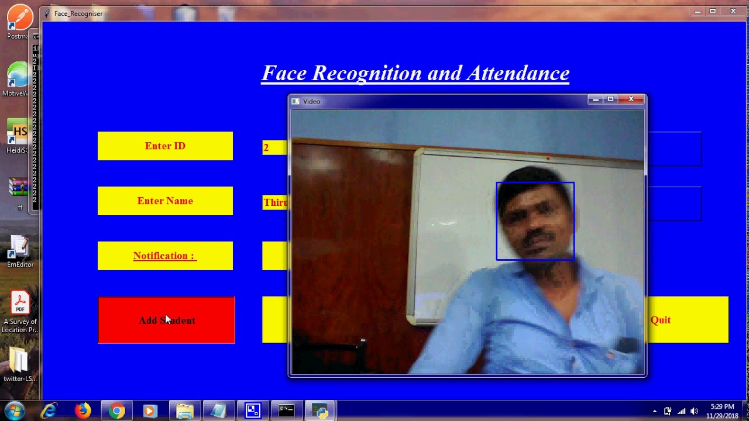This screenshot has height=421, width=749.
Task: Switch to the Python taskbar window
Action: click(321, 411)
